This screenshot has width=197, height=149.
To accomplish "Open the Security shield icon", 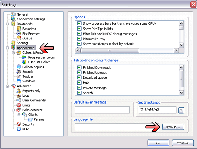I will pyautogui.click(x=19, y=124).
